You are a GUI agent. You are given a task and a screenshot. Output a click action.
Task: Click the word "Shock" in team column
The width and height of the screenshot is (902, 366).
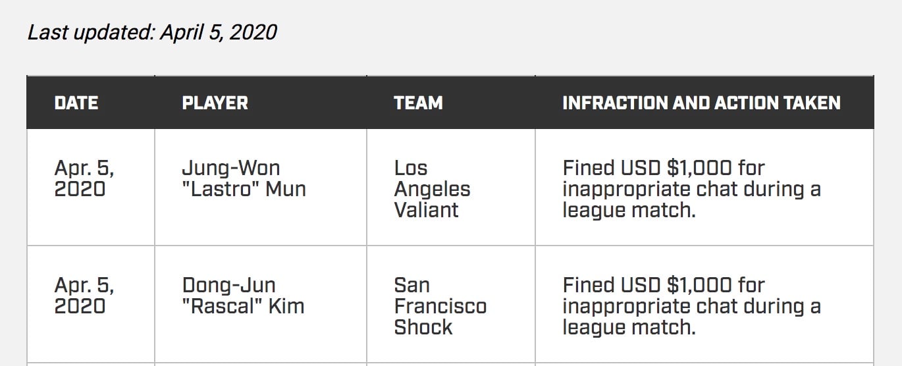(x=423, y=328)
